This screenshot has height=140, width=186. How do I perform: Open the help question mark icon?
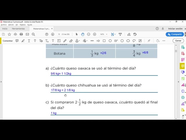[x=157, y=29]
